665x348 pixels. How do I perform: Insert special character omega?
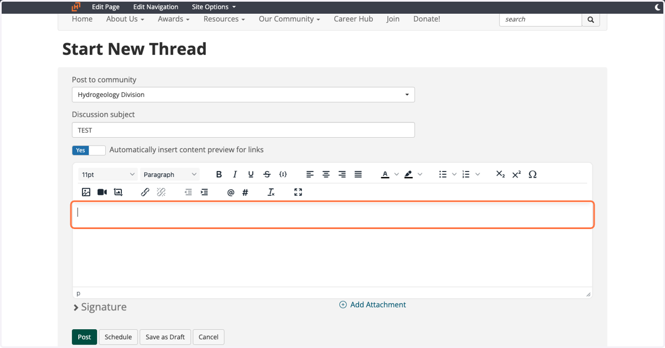533,174
